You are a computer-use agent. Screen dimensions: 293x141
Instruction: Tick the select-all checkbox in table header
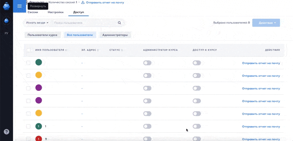point(28,50)
